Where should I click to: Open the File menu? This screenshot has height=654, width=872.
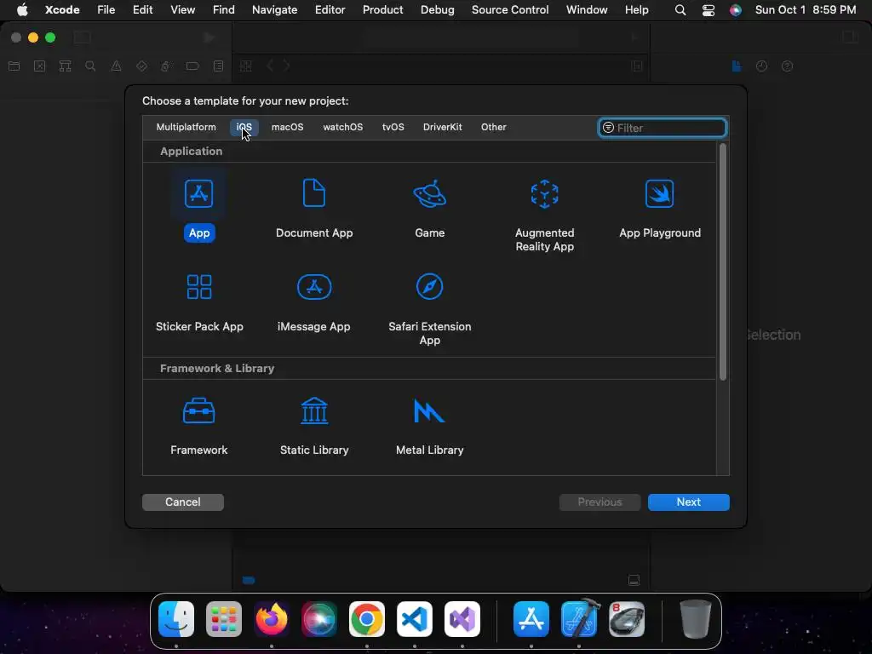[x=106, y=9]
